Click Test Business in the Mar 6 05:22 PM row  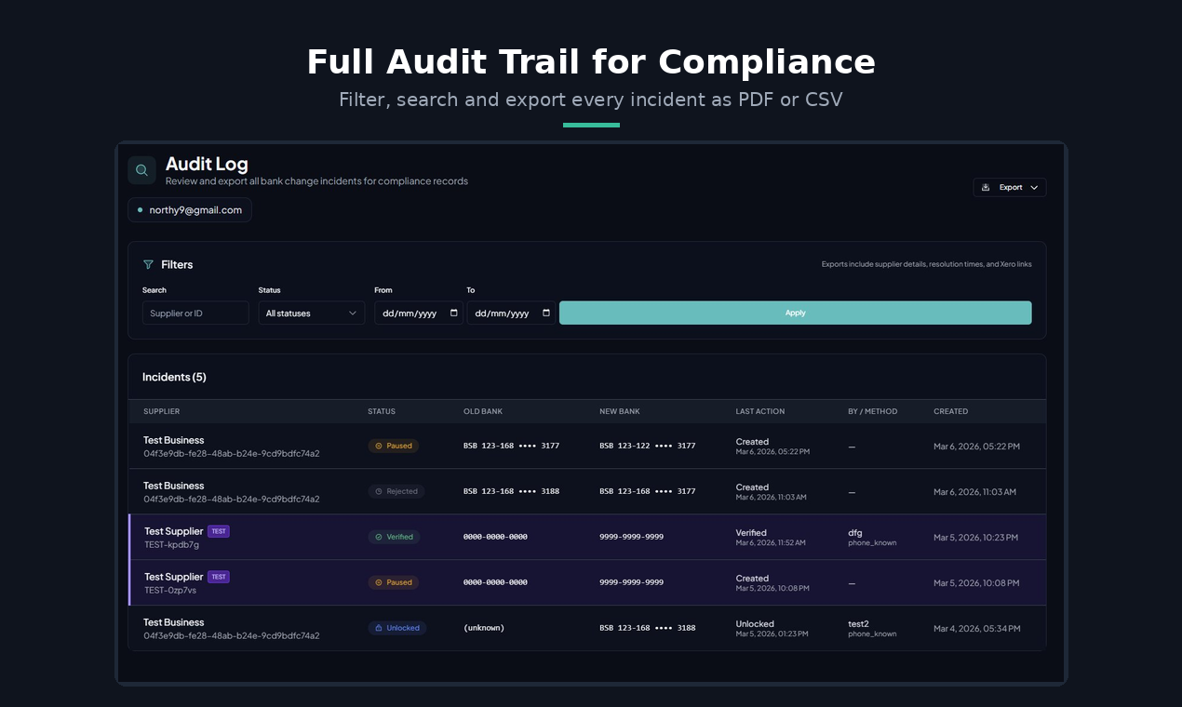173,440
